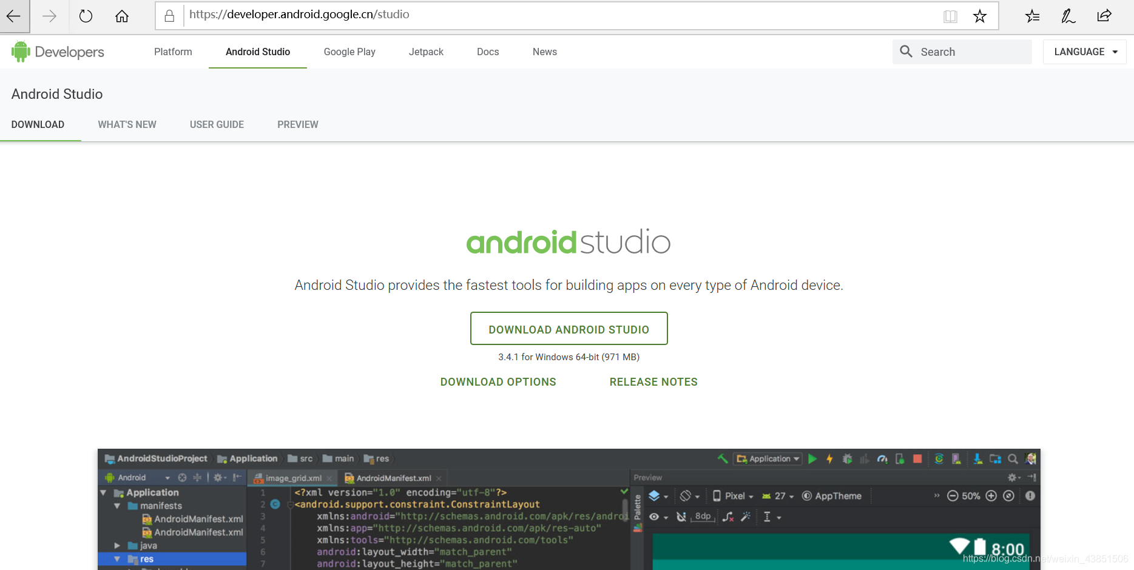Toggle the autoconnect magnet icon

tap(681, 517)
